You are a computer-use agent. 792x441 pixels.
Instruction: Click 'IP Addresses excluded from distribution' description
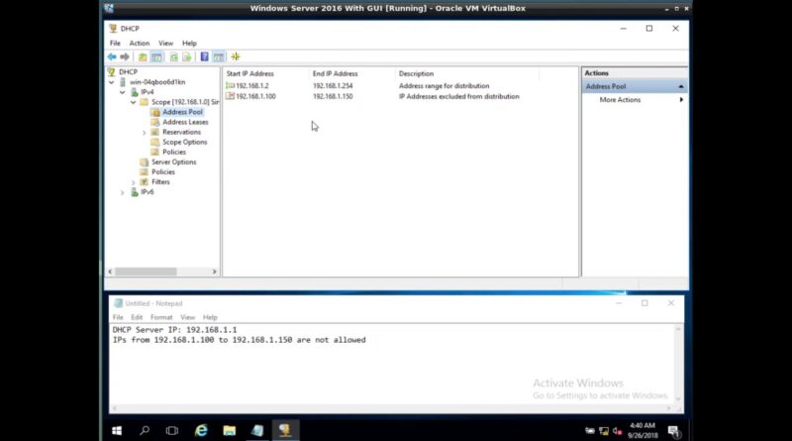coord(458,96)
